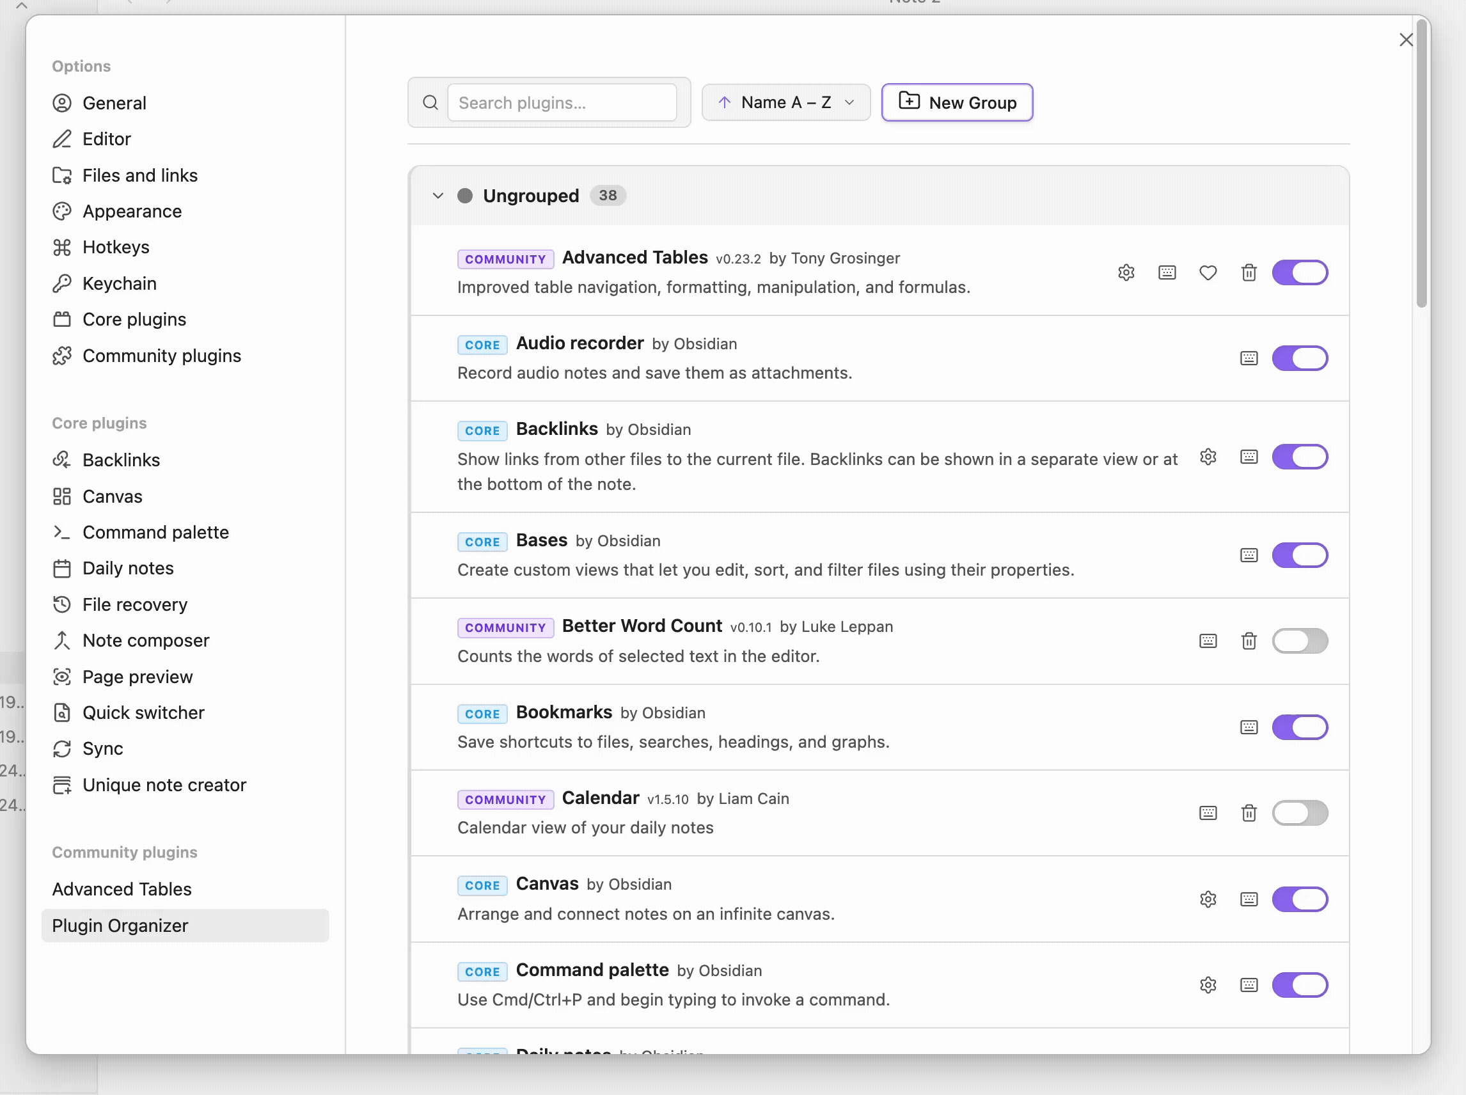Viewport: 1466px width, 1095px height.
Task: Open hotkeys for Bookmarks plugin
Action: point(1249,727)
